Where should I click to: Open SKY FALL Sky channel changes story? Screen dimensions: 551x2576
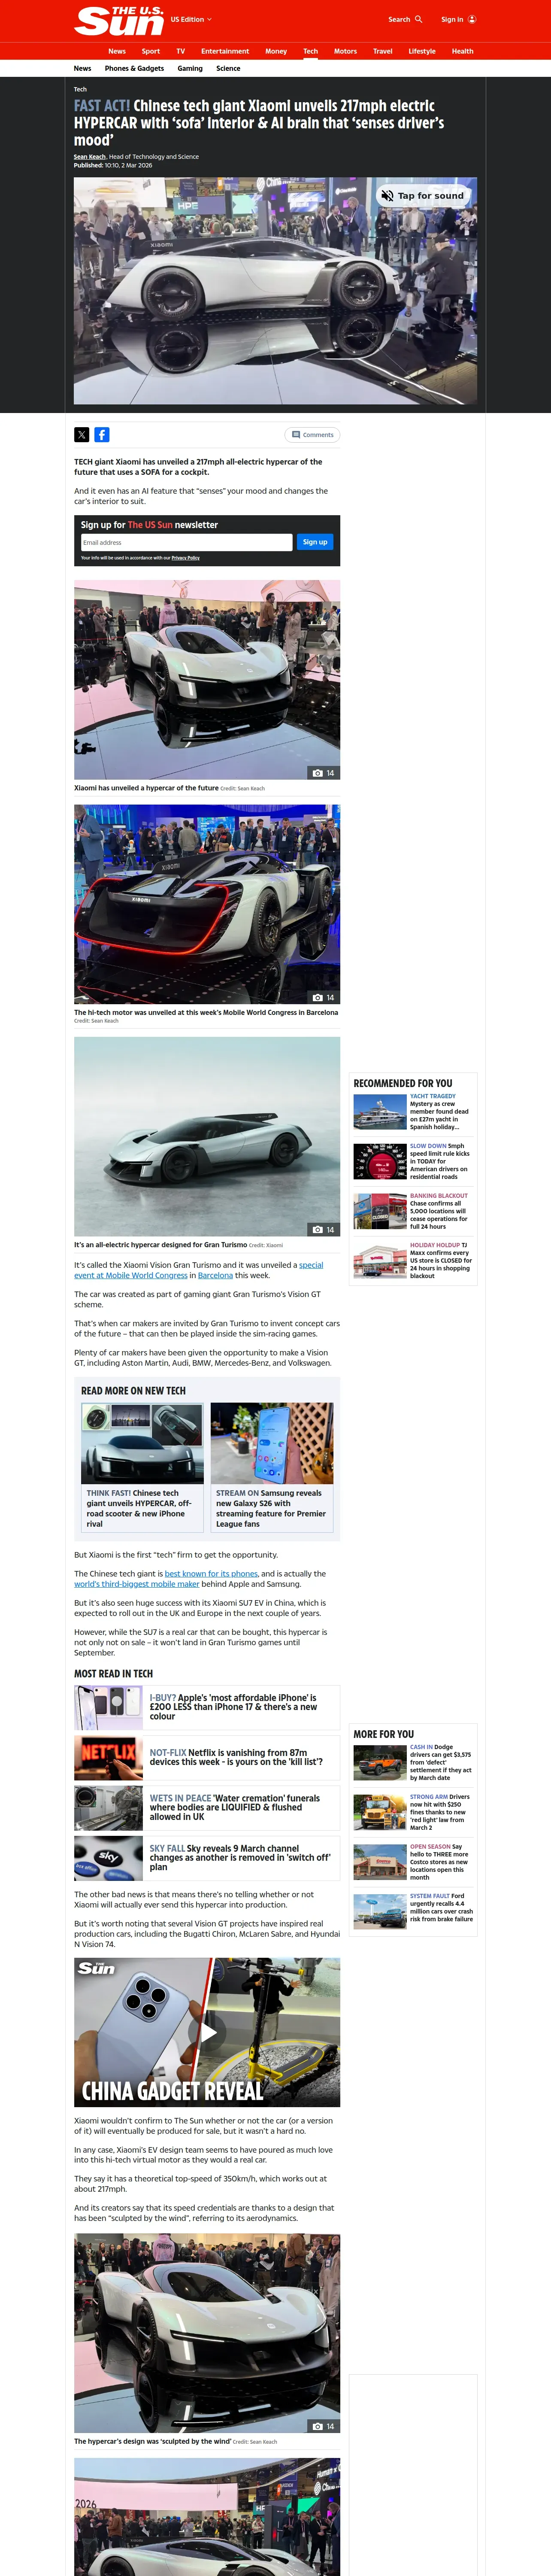tap(207, 1858)
